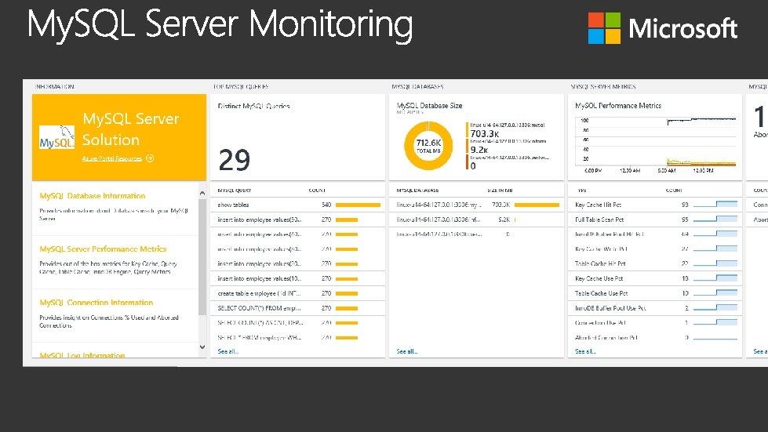The height and width of the screenshot is (432, 768).
Task: Click the 540 count bar for show tables
Action: click(358, 205)
